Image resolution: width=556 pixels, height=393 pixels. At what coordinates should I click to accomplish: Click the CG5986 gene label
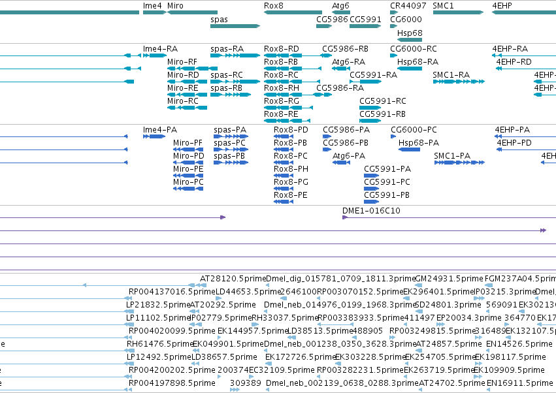pyautogui.click(x=332, y=19)
